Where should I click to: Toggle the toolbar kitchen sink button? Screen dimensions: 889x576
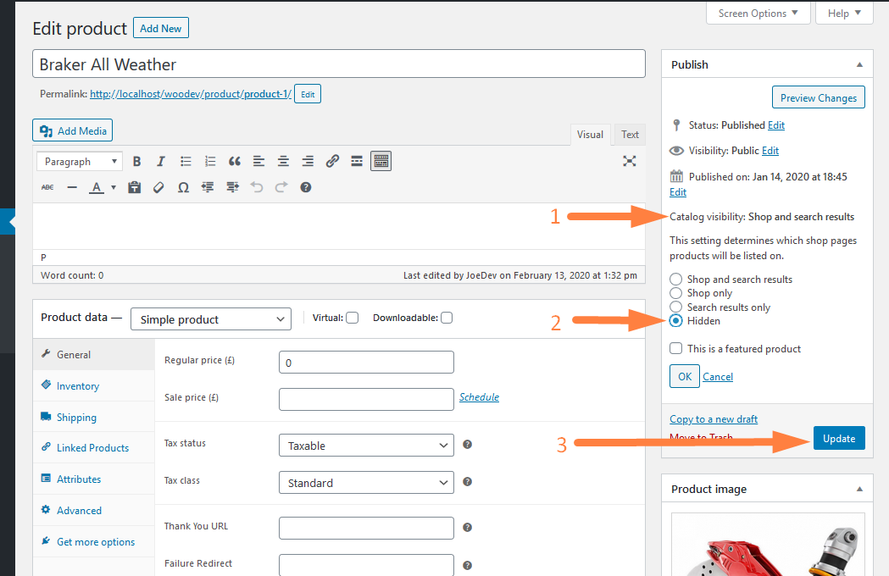381,162
